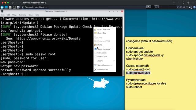
Task: Click the Open Terminal menu icon
Action: click(x=95, y=30)
